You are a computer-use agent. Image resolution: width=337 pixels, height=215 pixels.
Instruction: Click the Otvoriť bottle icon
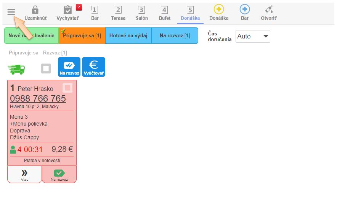coord(269,13)
